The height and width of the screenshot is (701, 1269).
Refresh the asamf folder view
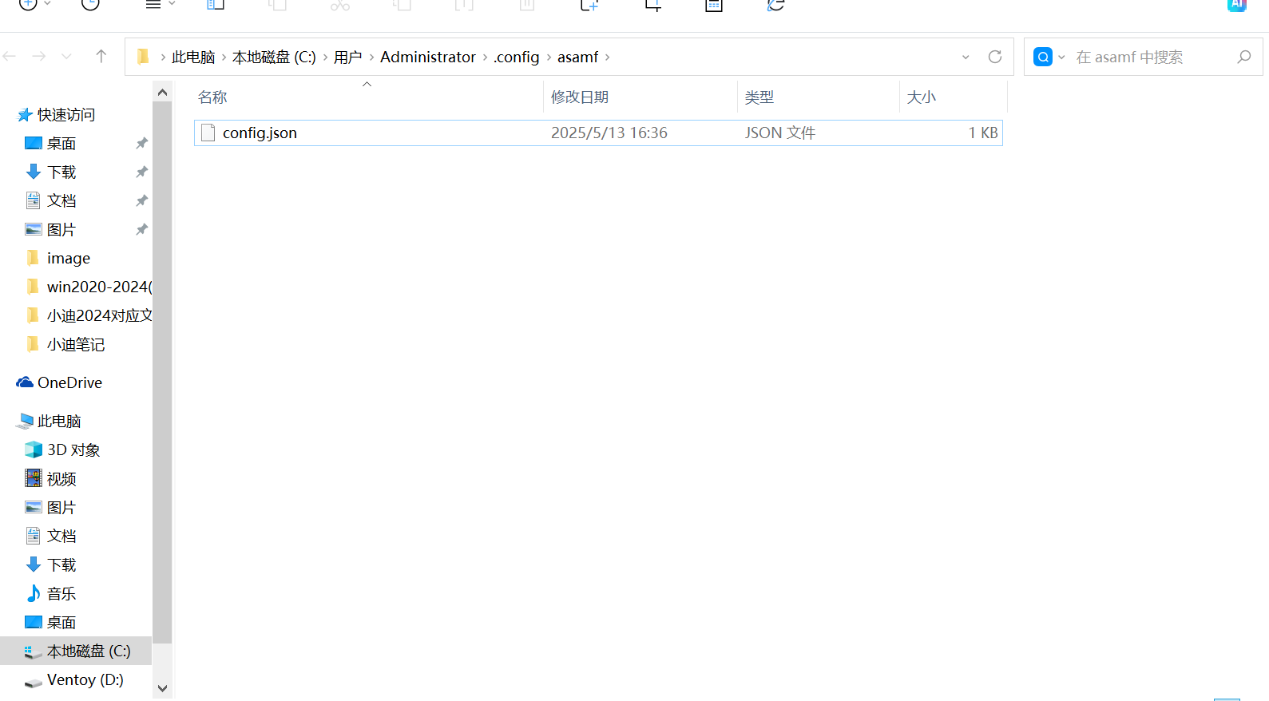(x=995, y=57)
